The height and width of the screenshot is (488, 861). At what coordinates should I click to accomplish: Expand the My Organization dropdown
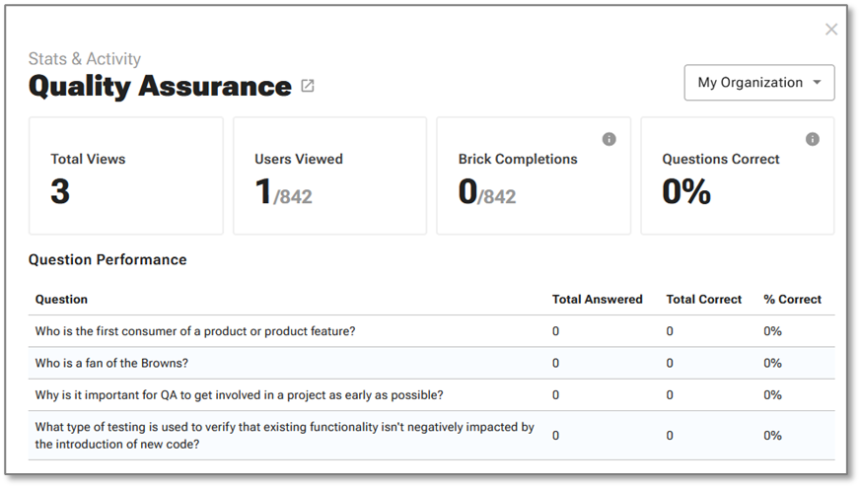[x=758, y=83]
